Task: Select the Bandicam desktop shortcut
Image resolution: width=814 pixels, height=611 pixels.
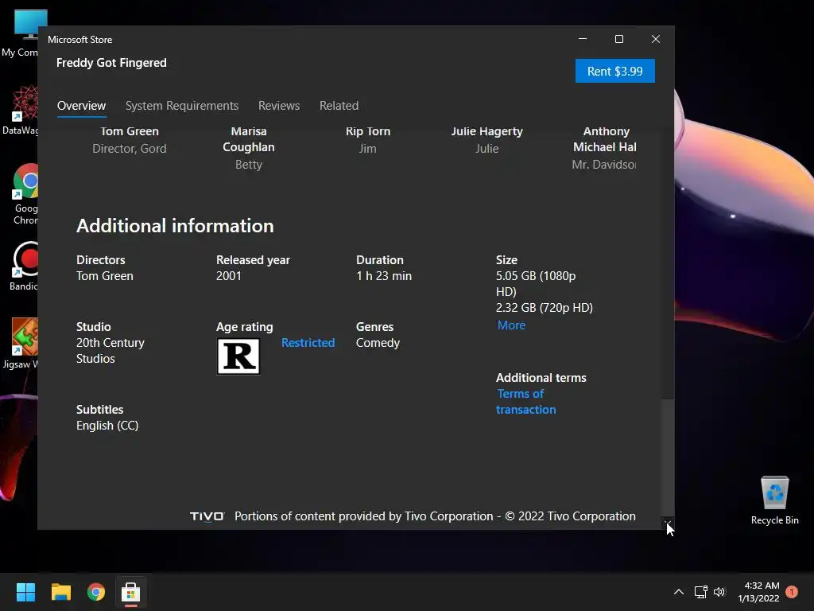Action: click(x=23, y=266)
